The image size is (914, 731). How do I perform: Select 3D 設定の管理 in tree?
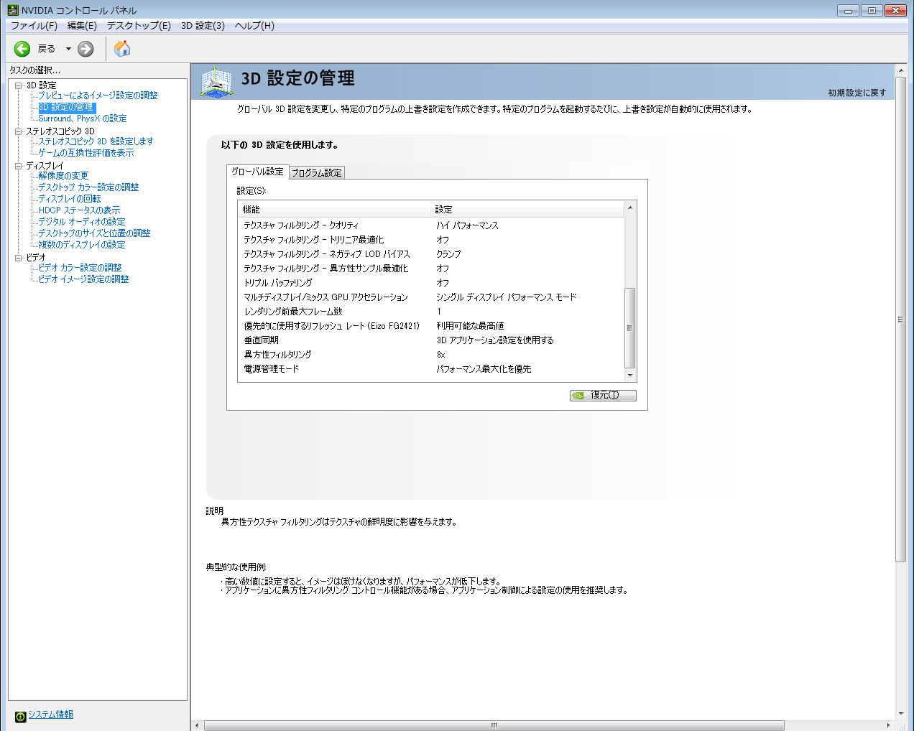click(66, 107)
